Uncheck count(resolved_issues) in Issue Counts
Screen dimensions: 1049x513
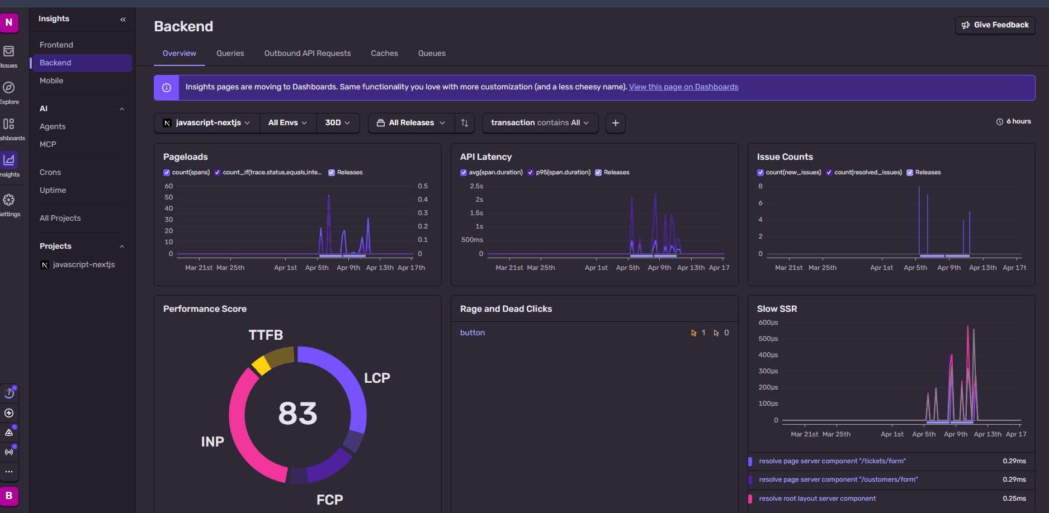[x=829, y=172]
